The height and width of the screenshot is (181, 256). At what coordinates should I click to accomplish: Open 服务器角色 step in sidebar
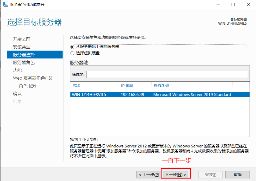(24, 62)
